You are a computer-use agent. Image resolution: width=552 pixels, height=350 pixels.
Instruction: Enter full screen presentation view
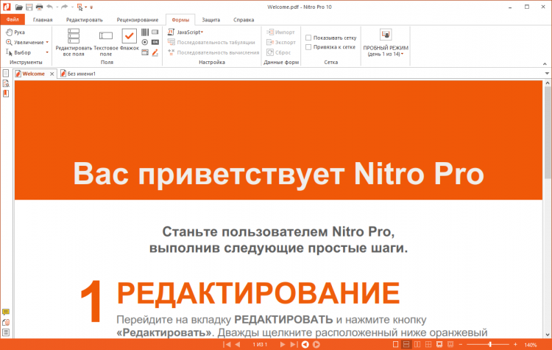(439, 344)
